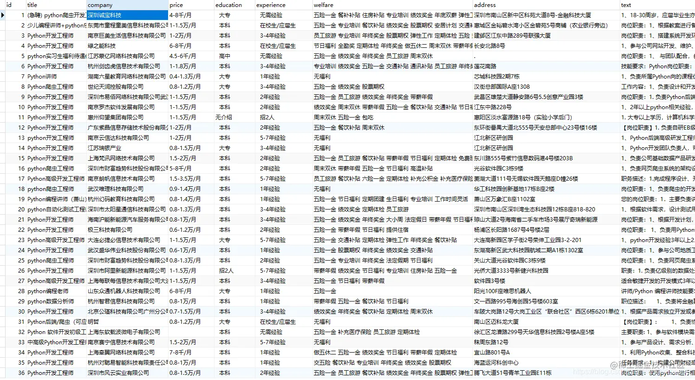This screenshot has width=695, height=380.
Task: Select the 'education' column header
Action: (x=234, y=5)
